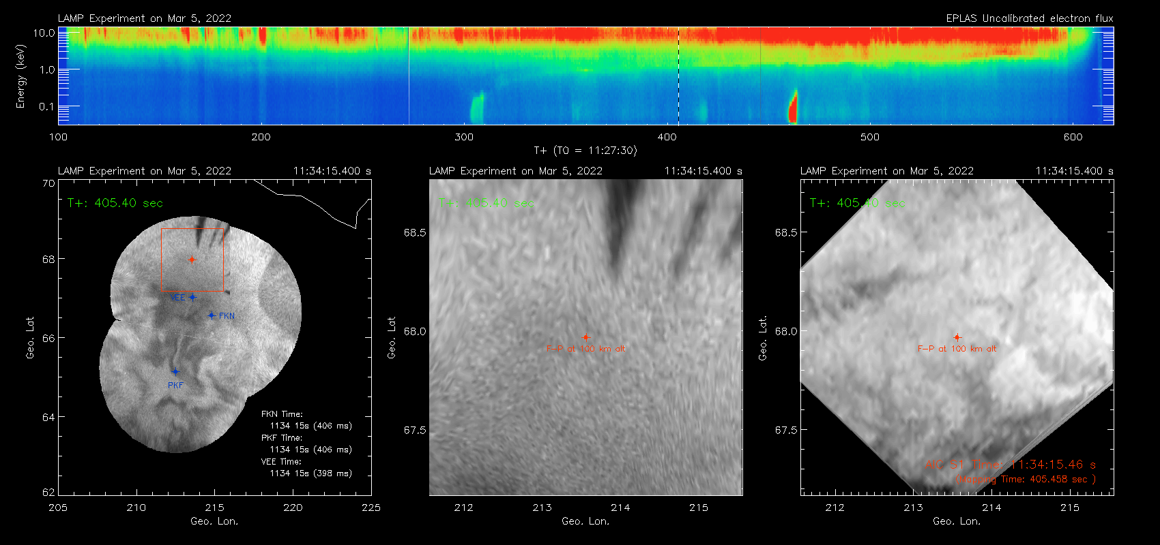This screenshot has height=545, width=1160.
Task: Click the 500 tick label on the spectrogram
Action: click(x=870, y=137)
